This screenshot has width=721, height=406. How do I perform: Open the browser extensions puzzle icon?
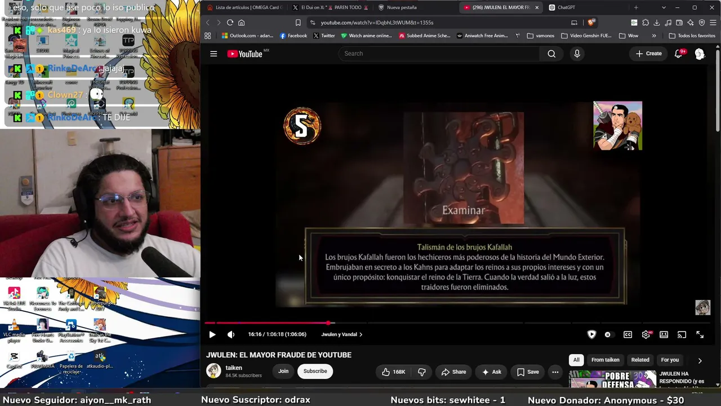coord(646,23)
